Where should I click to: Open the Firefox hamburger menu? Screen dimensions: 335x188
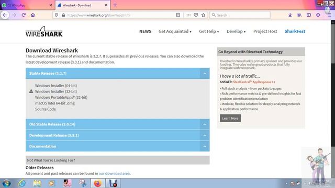[x=330, y=15]
